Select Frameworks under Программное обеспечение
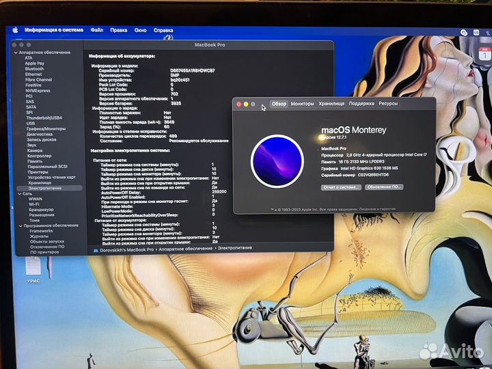The image size is (492, 369). [41, 231]
